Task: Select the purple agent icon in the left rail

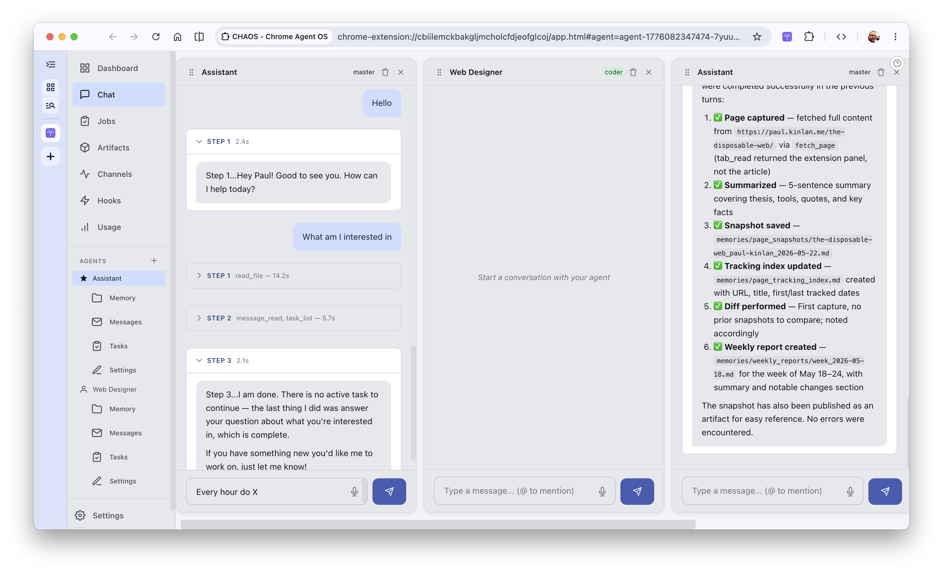Action: [x=51, y=133]
